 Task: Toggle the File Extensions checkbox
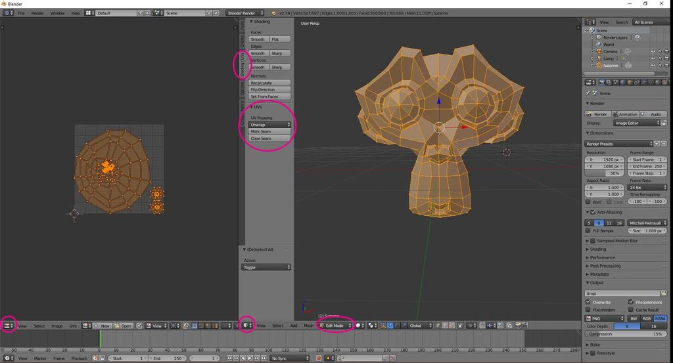coord(630,302)
